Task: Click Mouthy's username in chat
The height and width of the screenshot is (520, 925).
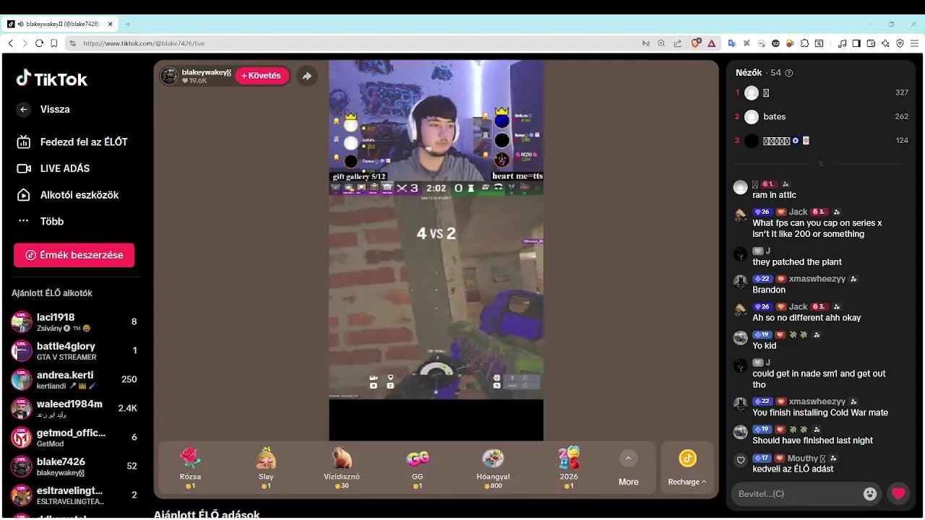Action: (x=803, y=459)
